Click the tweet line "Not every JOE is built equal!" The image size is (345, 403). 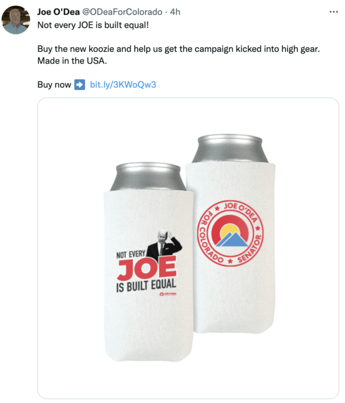[x=93, y=25]
